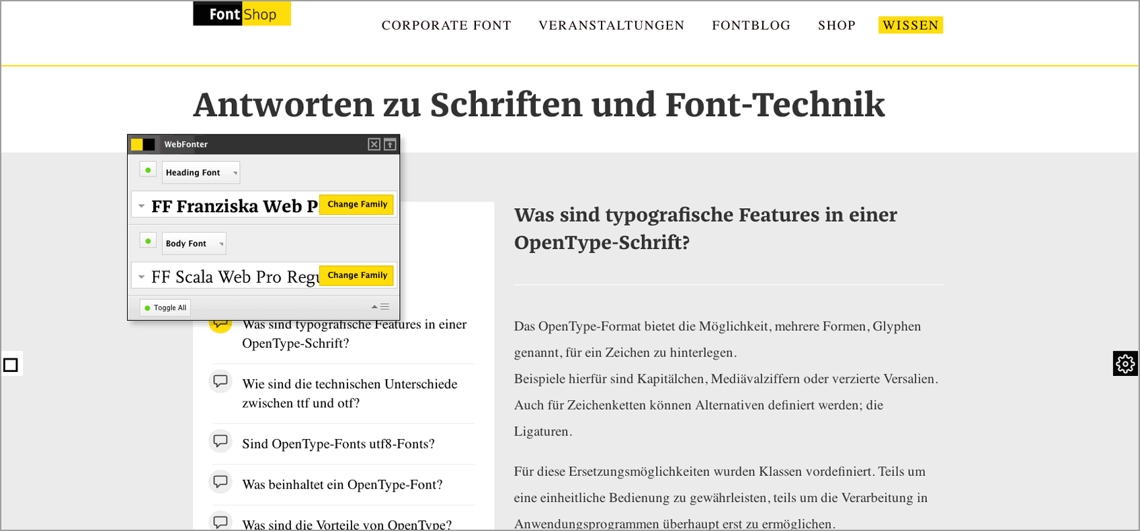Open 'Wie sind die technischen Unterschiede' question

(350, 393)
